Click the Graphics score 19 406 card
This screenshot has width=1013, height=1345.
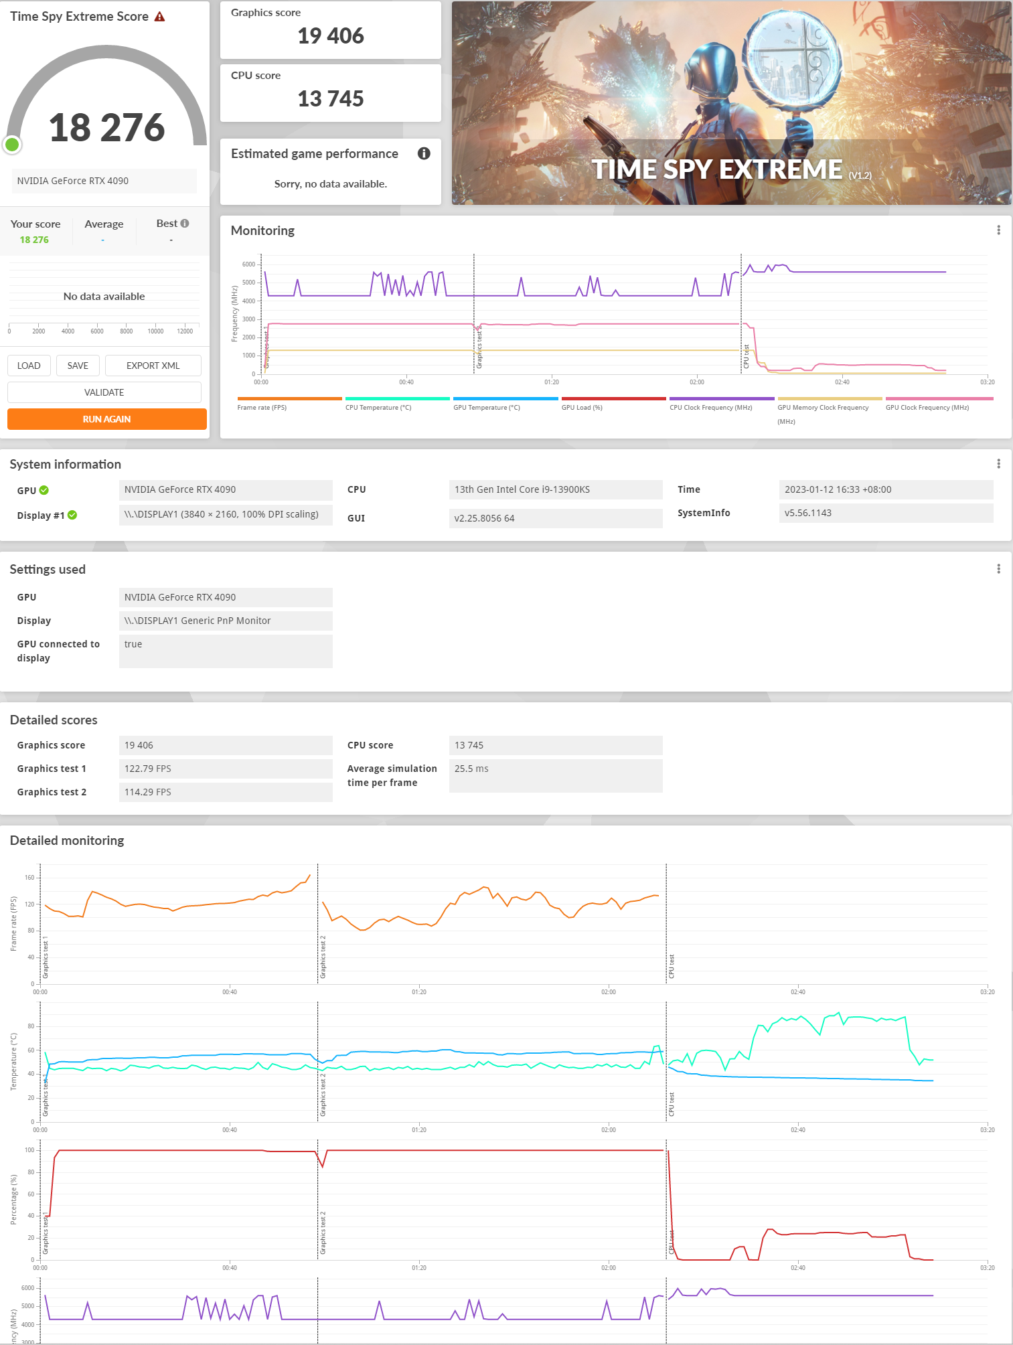[x=331, y=30]
